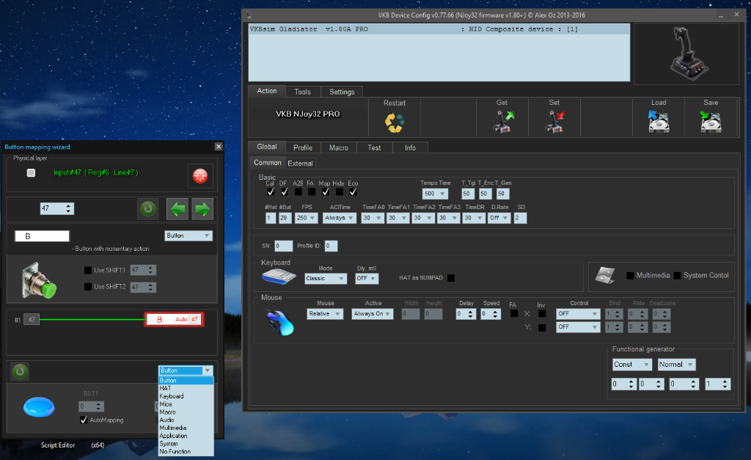This screenshot has width=751, height=460.
Task: Open the Info tab
Action: click(x=410, y=147)
